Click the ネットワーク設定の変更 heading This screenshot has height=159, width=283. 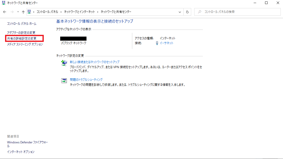[70, 56]
